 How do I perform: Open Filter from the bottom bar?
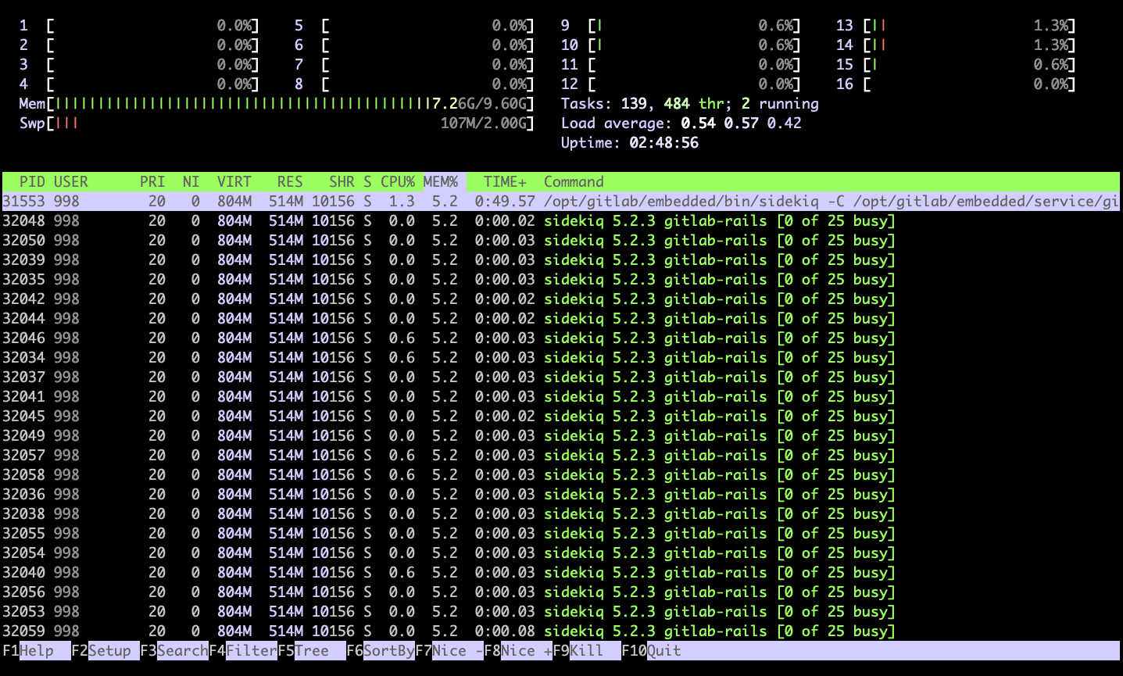click(251, 650)
